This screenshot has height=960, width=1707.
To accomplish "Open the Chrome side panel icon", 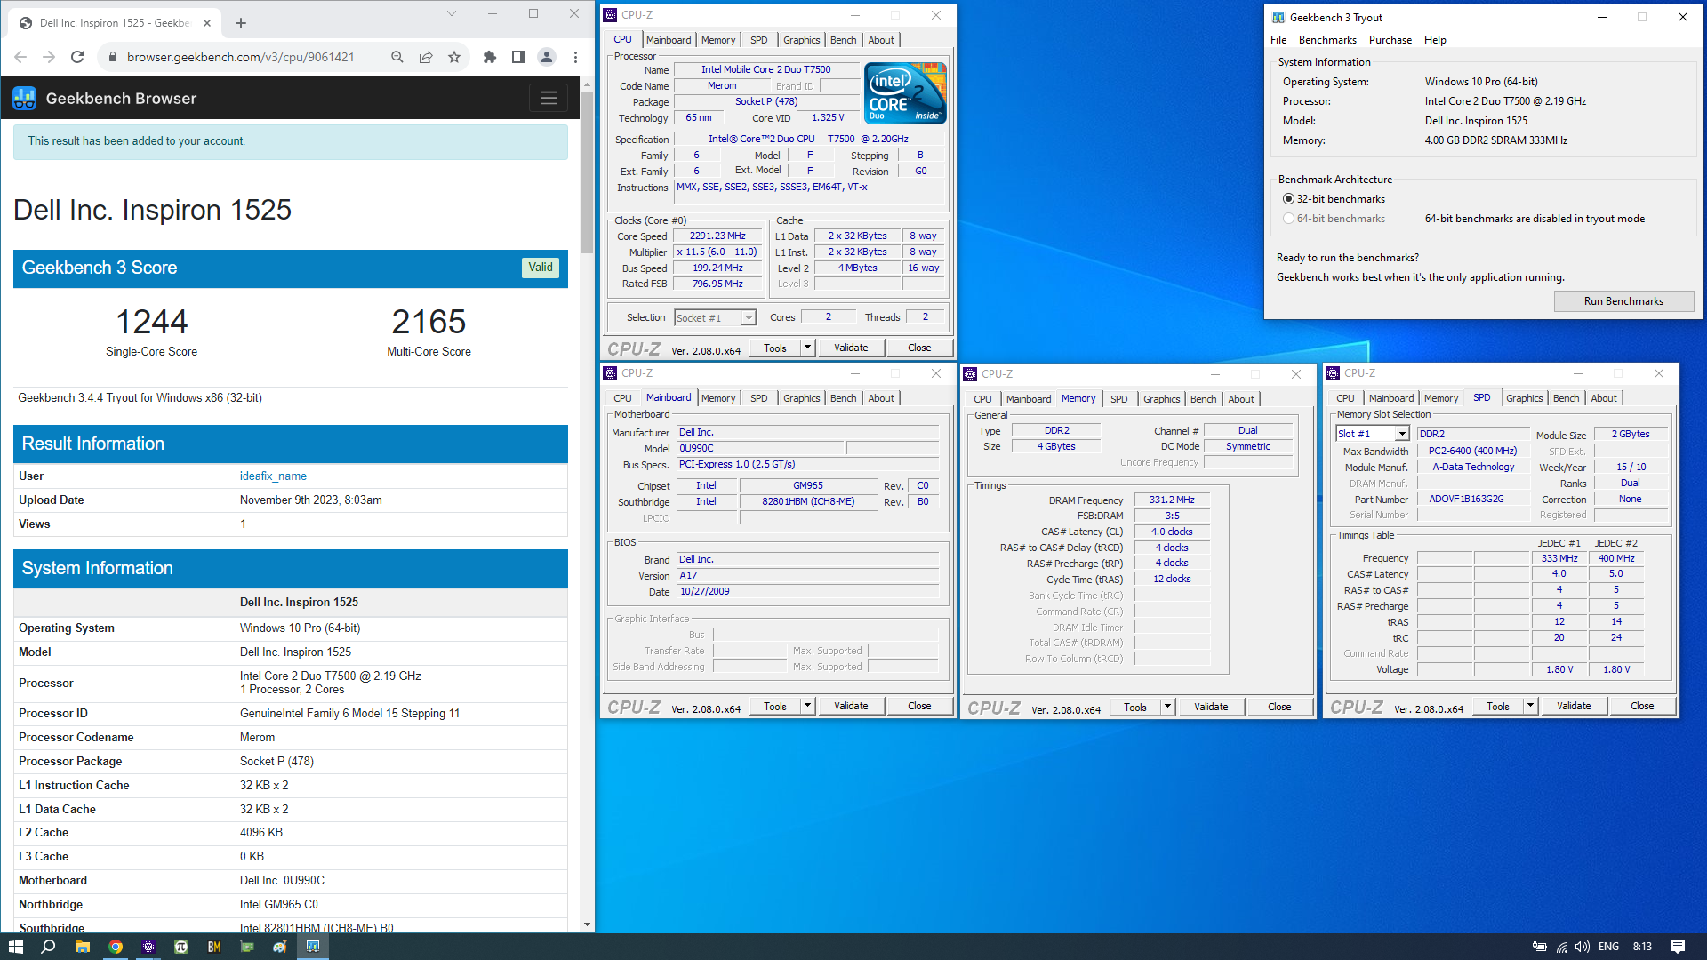I will [x=517, y=57].
